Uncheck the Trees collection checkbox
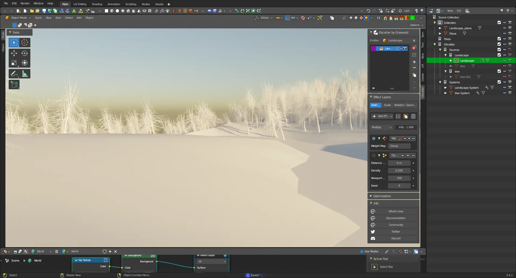This screenshot has height=278, width=516. 499,39
